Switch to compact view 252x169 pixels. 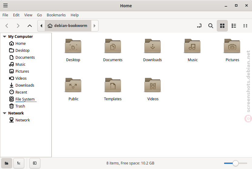[x=245, y=26]
